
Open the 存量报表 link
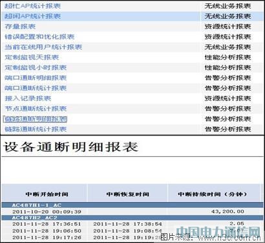pyautogui.click(x=20, y=27)
